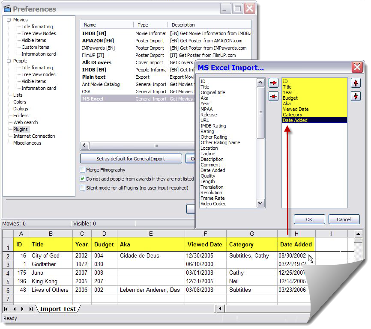Select Colors in preferences tree
371x329 pixels.
[x=20, y=102]
